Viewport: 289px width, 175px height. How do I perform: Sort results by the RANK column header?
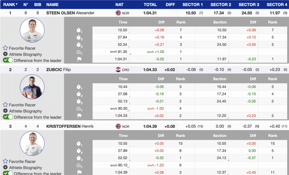tap(10, 5)
